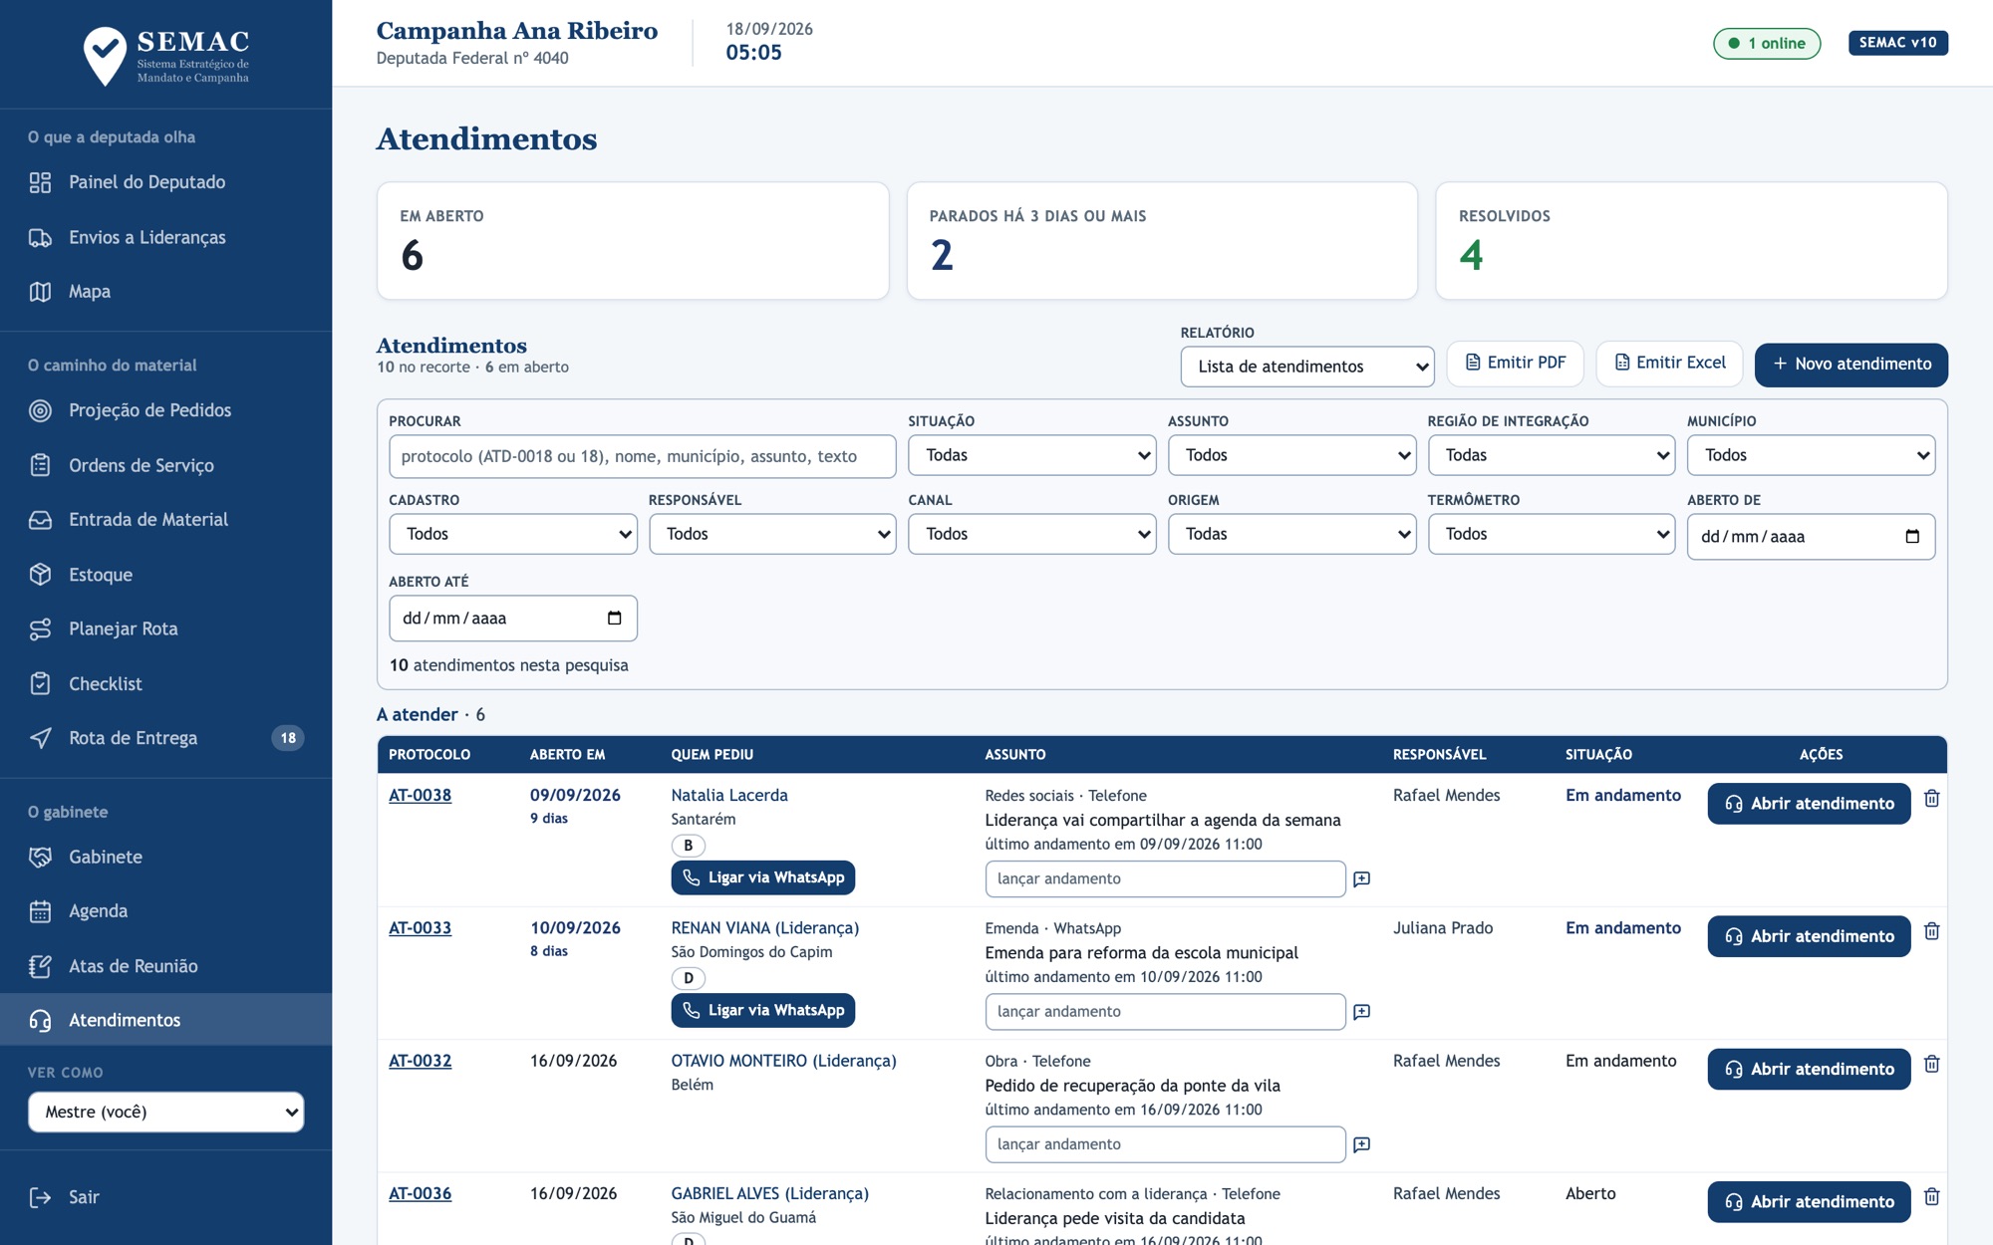Submit andamento comment icon for AT-0038
Viewport: 1993px width, 1245px height.
point(1361,878)
